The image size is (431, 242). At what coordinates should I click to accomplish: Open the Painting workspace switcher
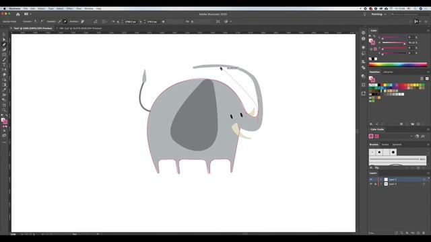pyautogui.click(x=378, y=14)
